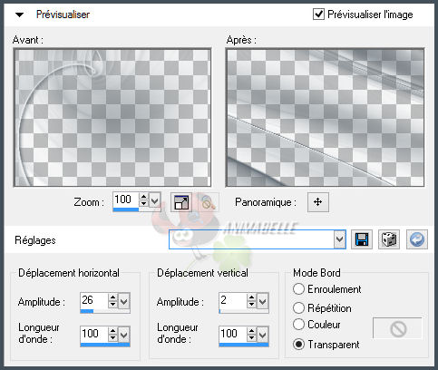The width and height of the screenshot is (438, 370).
Task: Click the save preset floppy disk icon
Action: click(x=362, y=239)
